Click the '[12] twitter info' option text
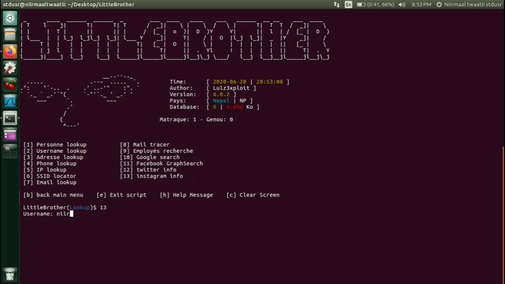505x284 pixels. pyautogui.click(x=148, y=170)
